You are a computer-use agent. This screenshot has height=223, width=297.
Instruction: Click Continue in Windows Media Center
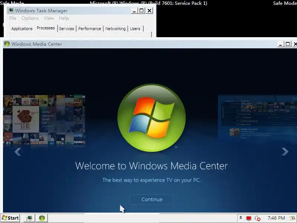(x=151, y=199)
